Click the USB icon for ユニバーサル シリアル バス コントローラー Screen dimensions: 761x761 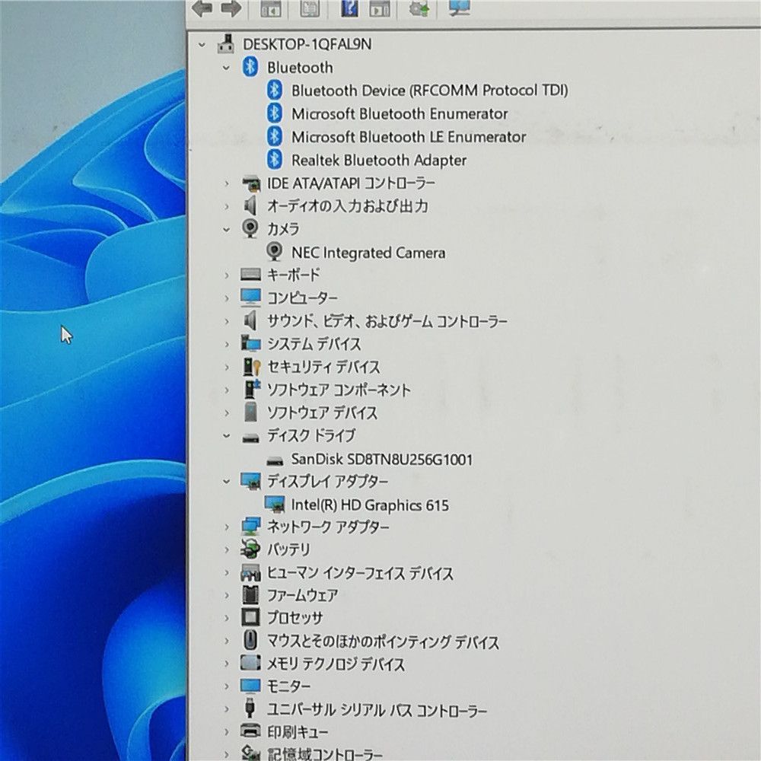pyautogui.click(x=250, y=708)
